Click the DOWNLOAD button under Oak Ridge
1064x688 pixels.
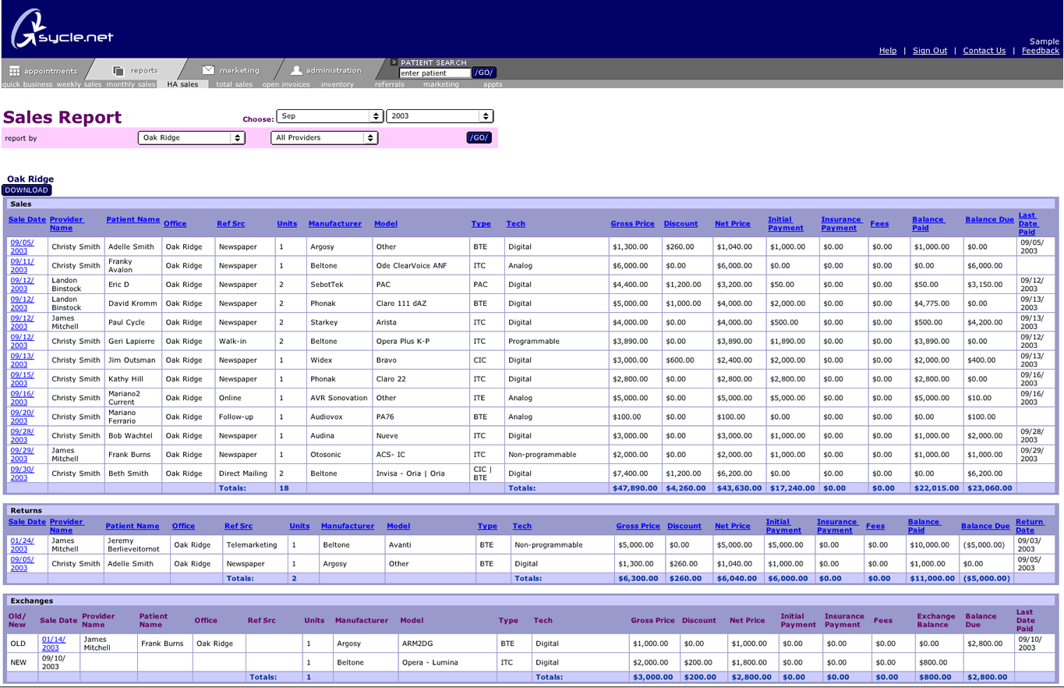pyautogui.click(x=27, y=190)
